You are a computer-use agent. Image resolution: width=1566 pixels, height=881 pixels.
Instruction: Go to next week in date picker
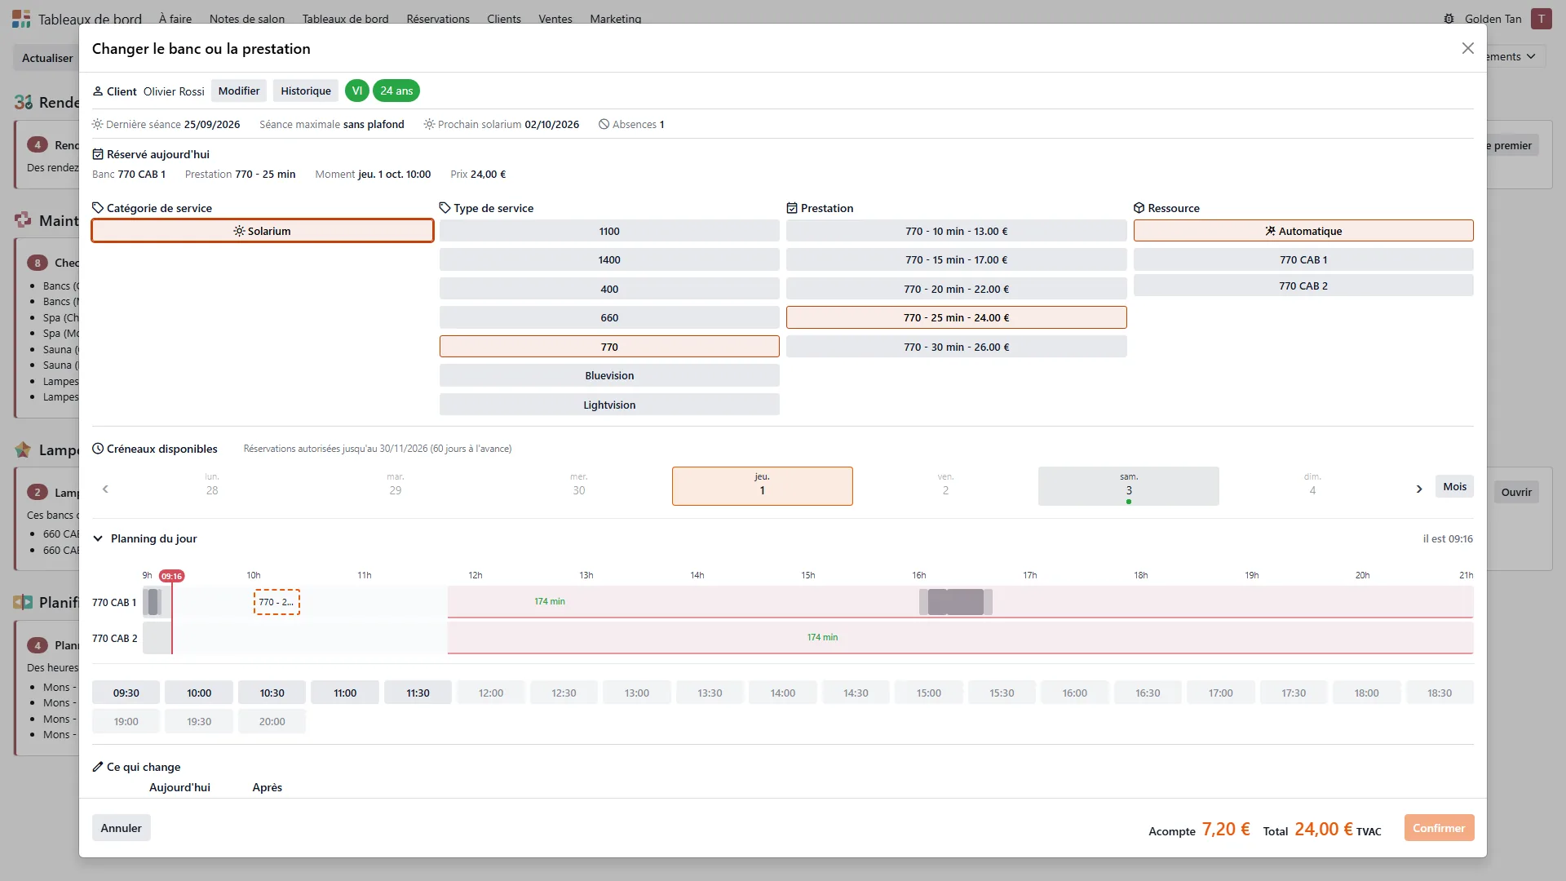pyautogui.click(x=1419, y=489)
